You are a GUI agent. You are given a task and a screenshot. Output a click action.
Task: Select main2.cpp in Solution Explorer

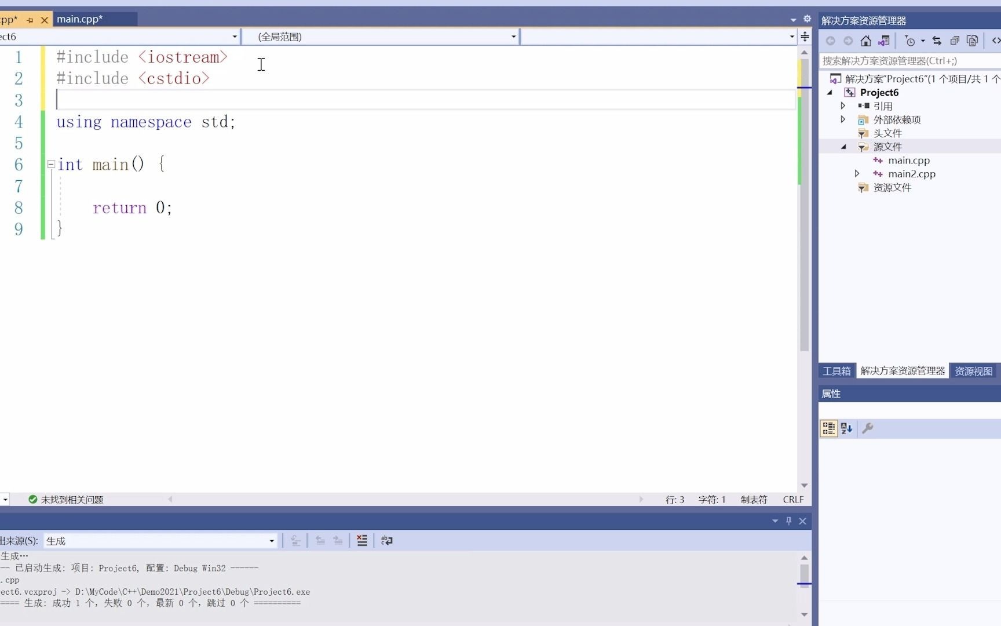click(911, 174)
